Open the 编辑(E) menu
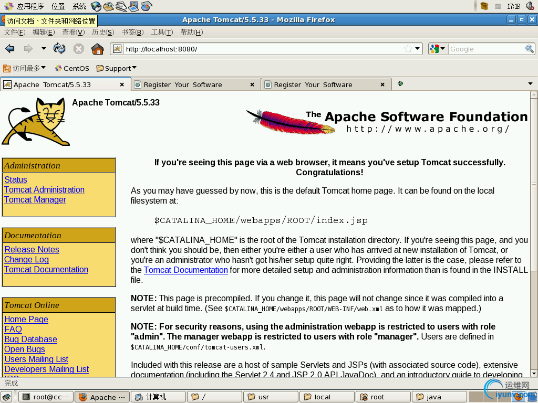This screenshot has height=403, width=538. point(44,32)
